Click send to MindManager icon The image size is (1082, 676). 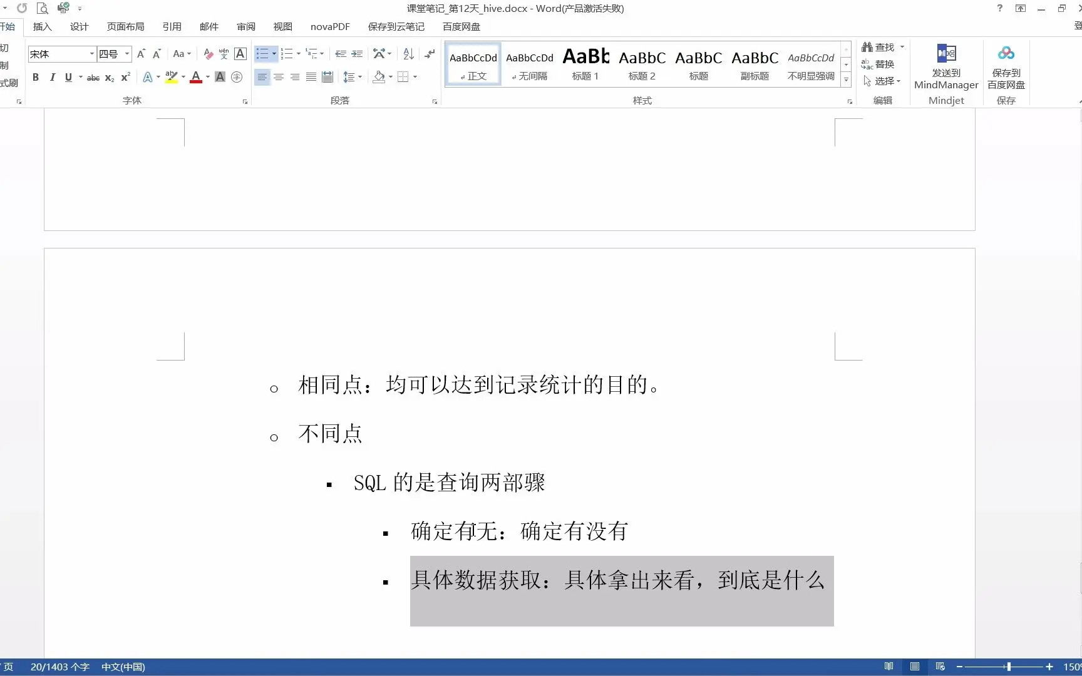tap(946, 67)
